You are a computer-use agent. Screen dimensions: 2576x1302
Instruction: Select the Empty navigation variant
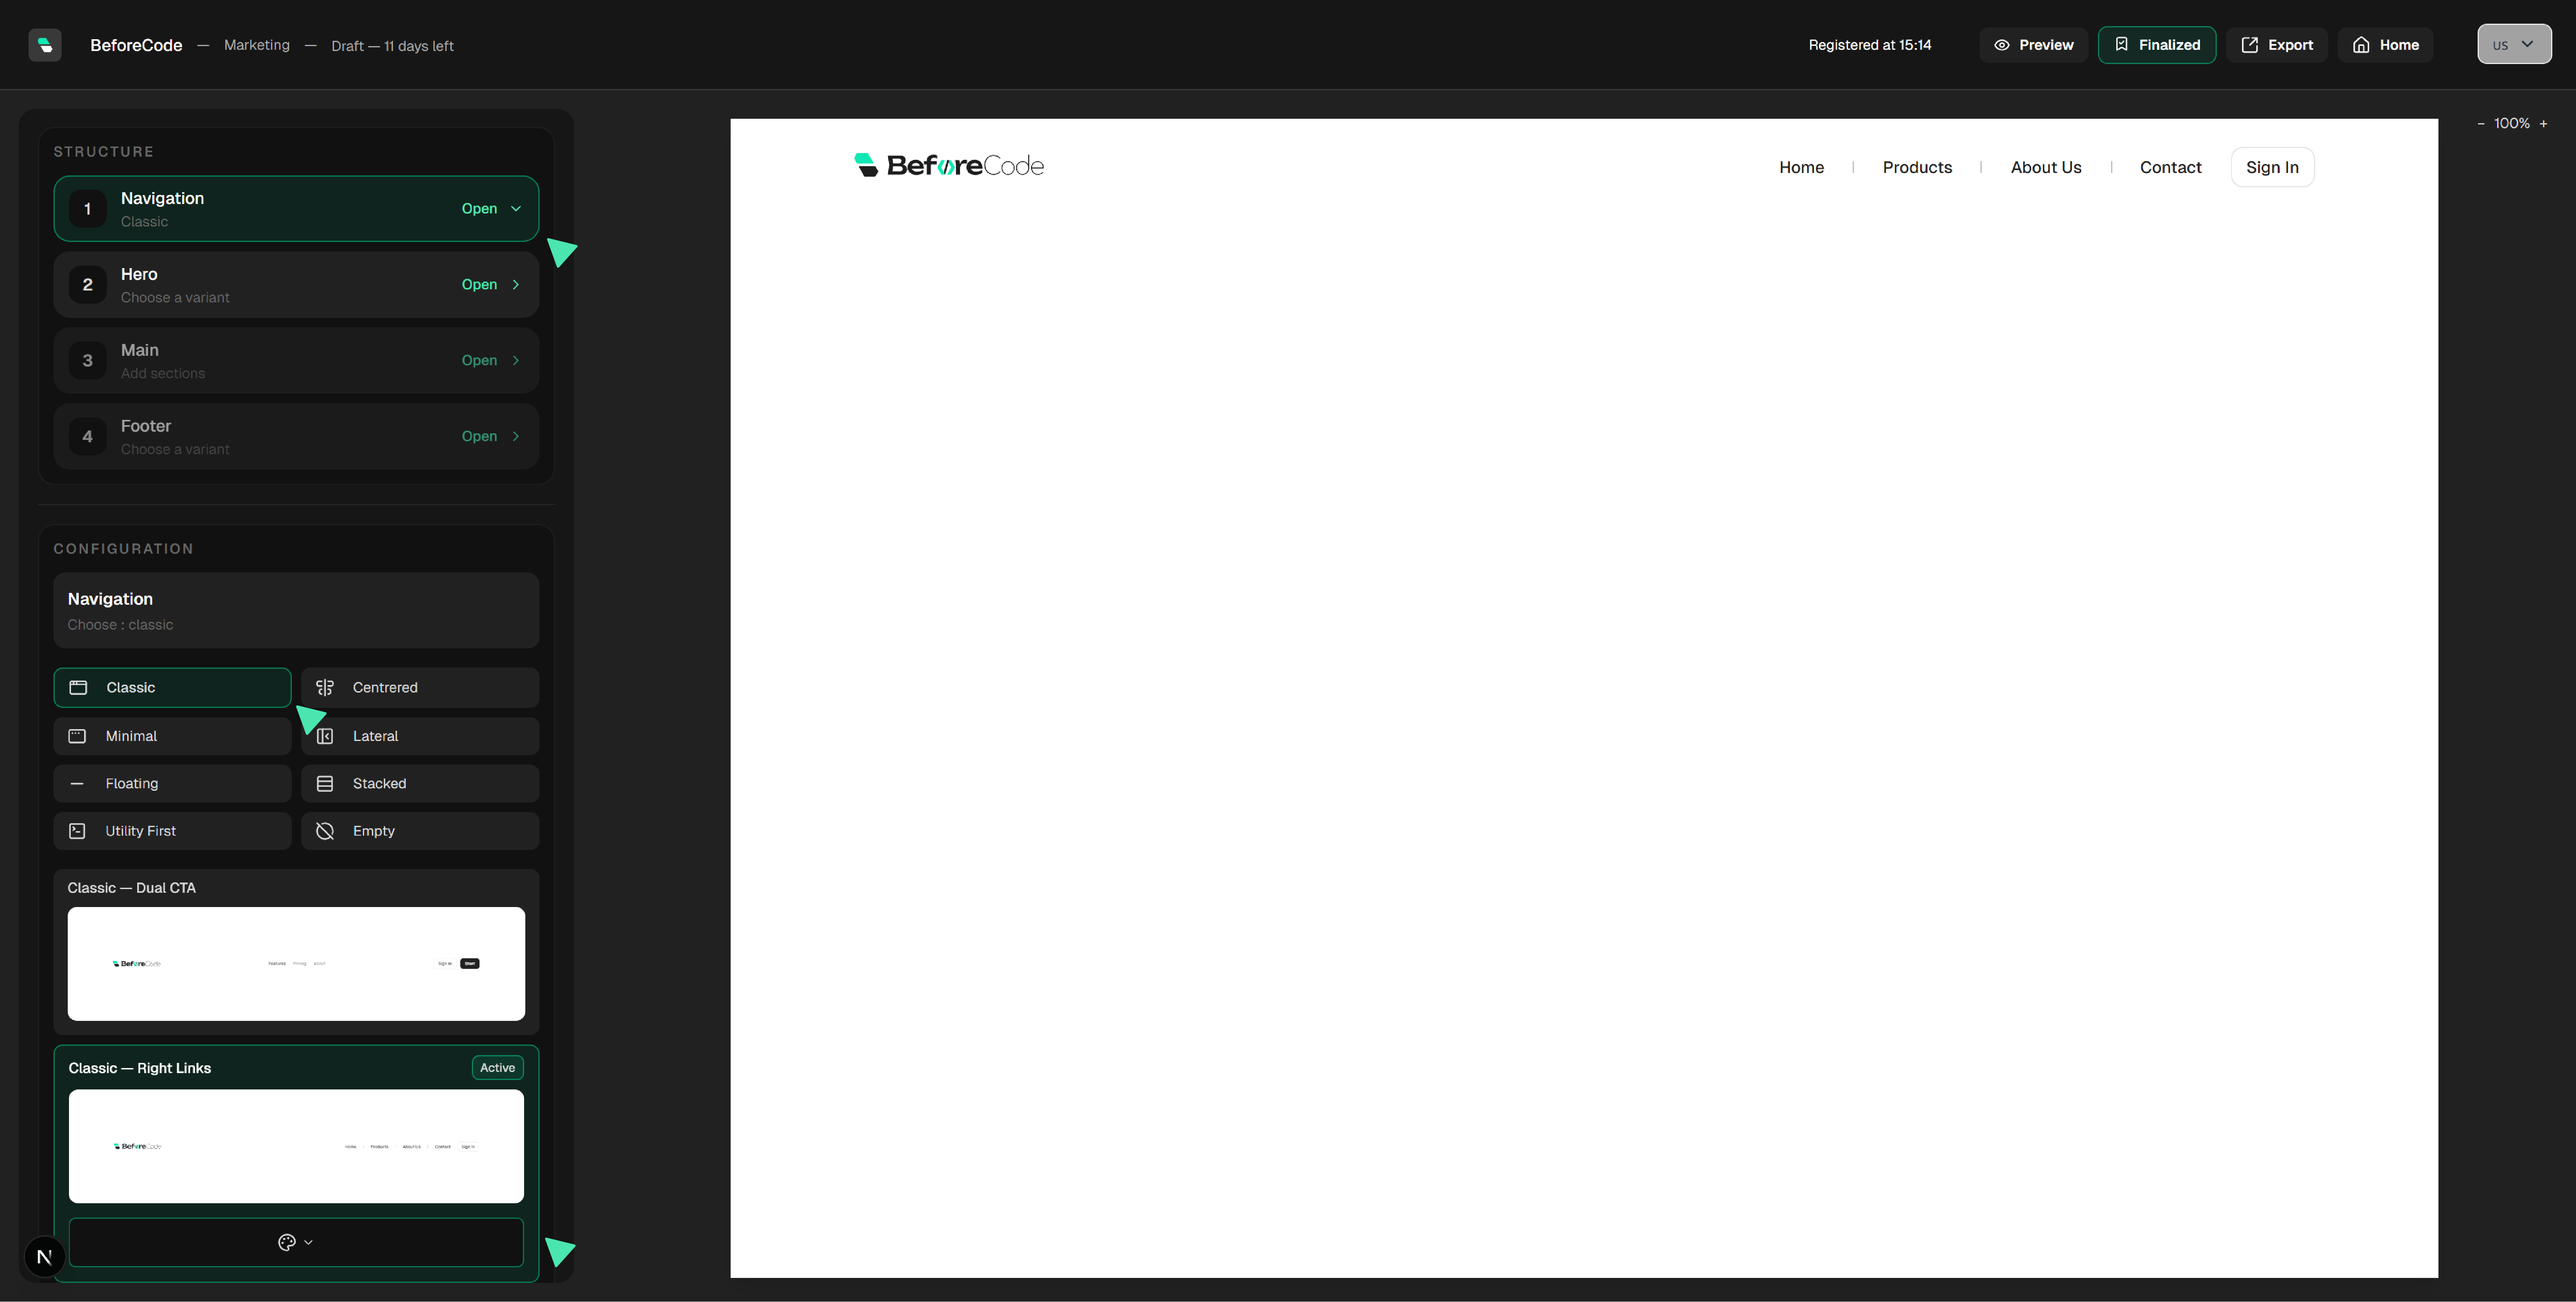click(x=420, y=831)
